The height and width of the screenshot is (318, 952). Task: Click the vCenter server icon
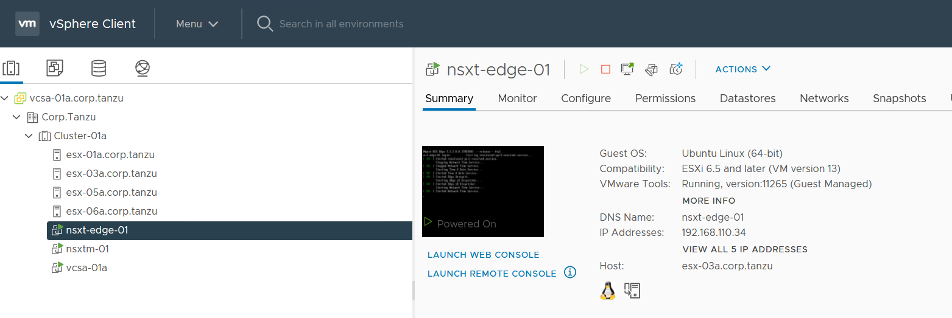click(x=21, y=98)
